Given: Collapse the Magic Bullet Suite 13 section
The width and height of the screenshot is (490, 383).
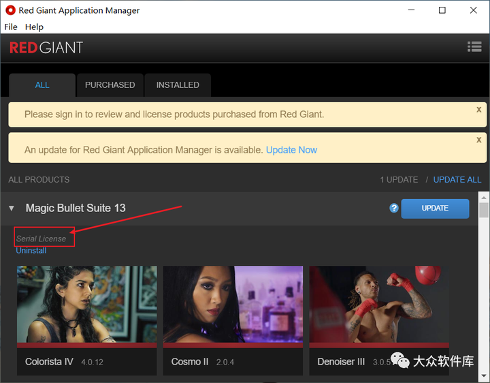Looking at the screenshot, I should (12, 208).
